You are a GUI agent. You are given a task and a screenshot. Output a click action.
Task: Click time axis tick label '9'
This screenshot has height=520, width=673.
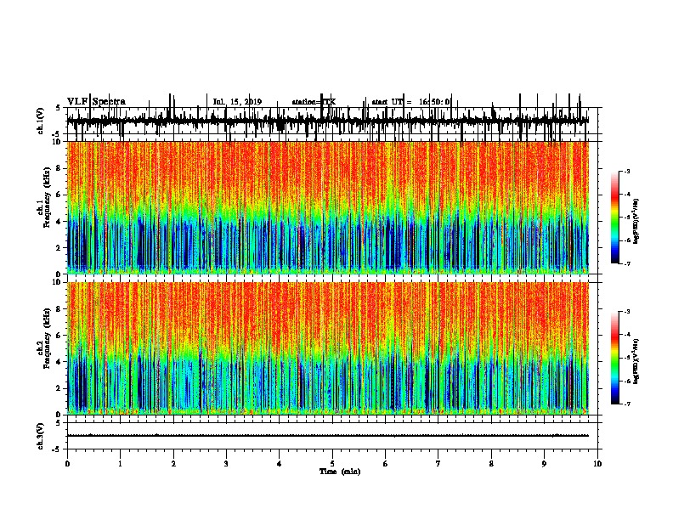(x=544, y=464)
